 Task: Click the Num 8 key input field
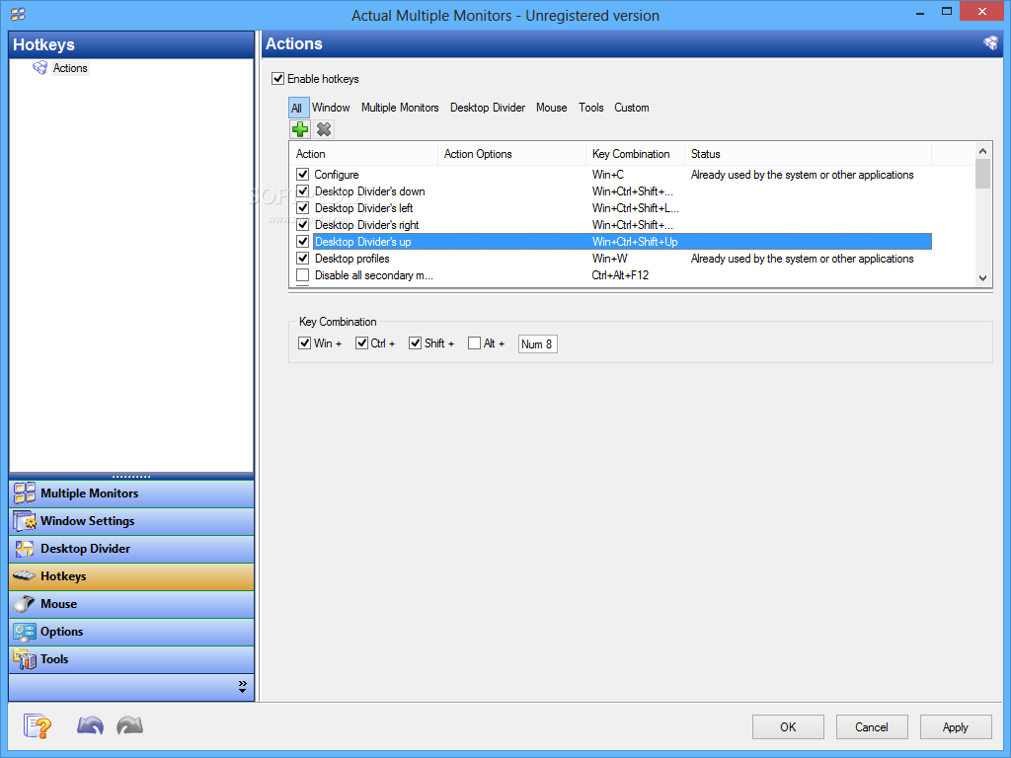[537, 344]
